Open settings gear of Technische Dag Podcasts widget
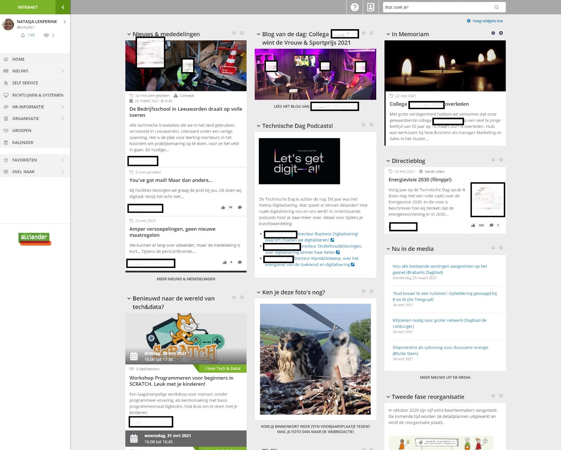The height and width of the screenshot is (450, 561). tap(364, 125)
